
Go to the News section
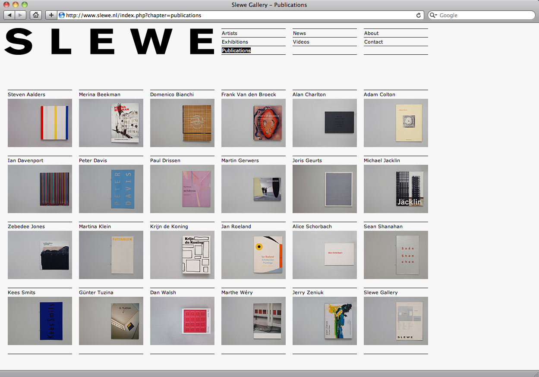(299, 33)
